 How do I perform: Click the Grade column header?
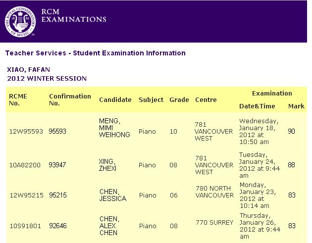[179, 99]
